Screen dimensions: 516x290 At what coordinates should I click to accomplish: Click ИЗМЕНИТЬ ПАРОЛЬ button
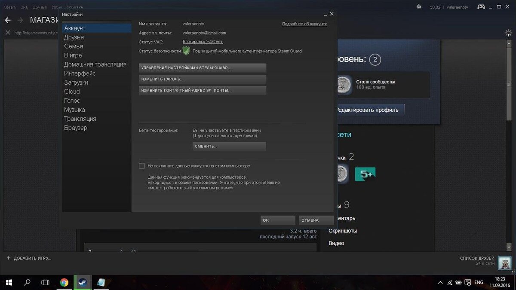click(203, 79)
